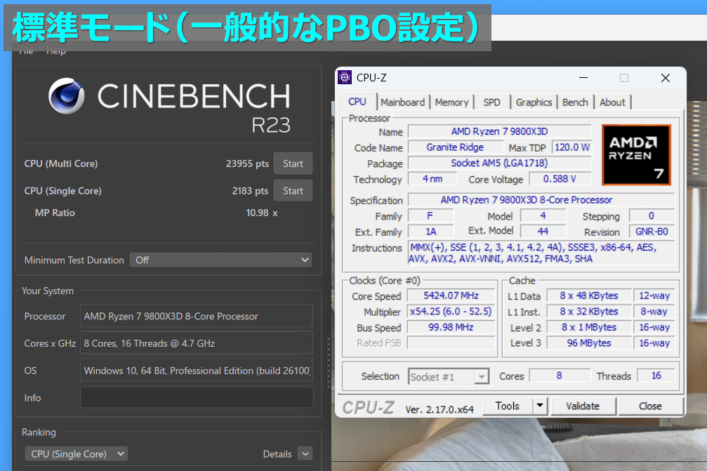Open the Tools dropdown arrow in CPU-Z
The image size is (707, 471).
(x=539, y=406)
